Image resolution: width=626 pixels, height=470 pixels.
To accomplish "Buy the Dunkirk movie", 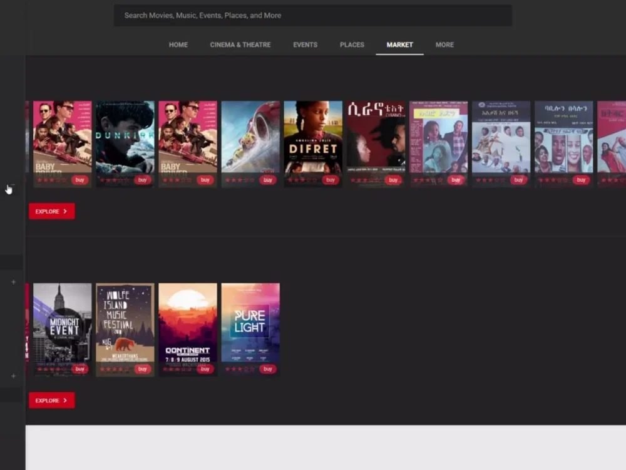I will pos(143,180).
